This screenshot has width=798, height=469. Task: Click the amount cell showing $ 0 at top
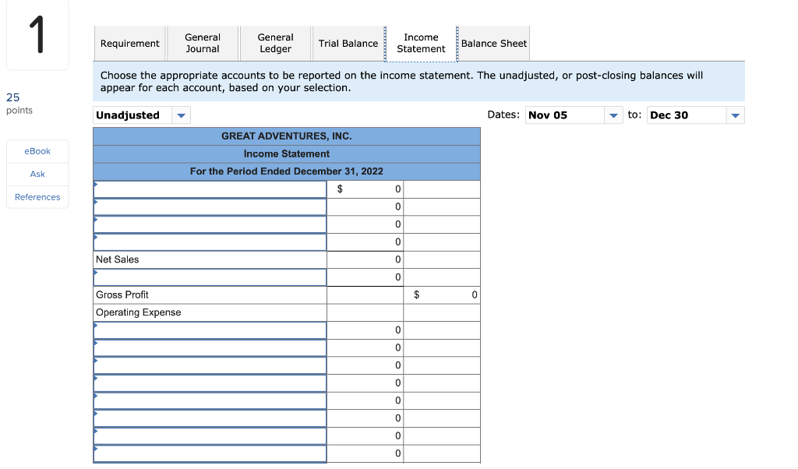[365, 188]
